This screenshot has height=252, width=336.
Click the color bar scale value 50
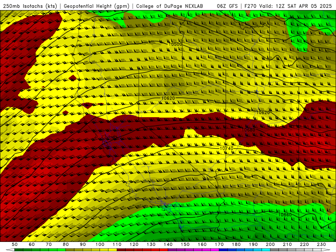[x=15, y=244]
